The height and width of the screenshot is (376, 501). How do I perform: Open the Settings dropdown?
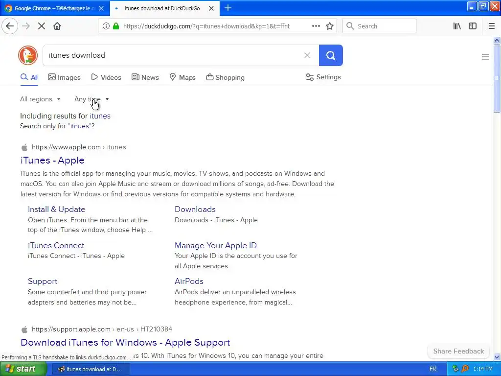[x=323, y=77]
